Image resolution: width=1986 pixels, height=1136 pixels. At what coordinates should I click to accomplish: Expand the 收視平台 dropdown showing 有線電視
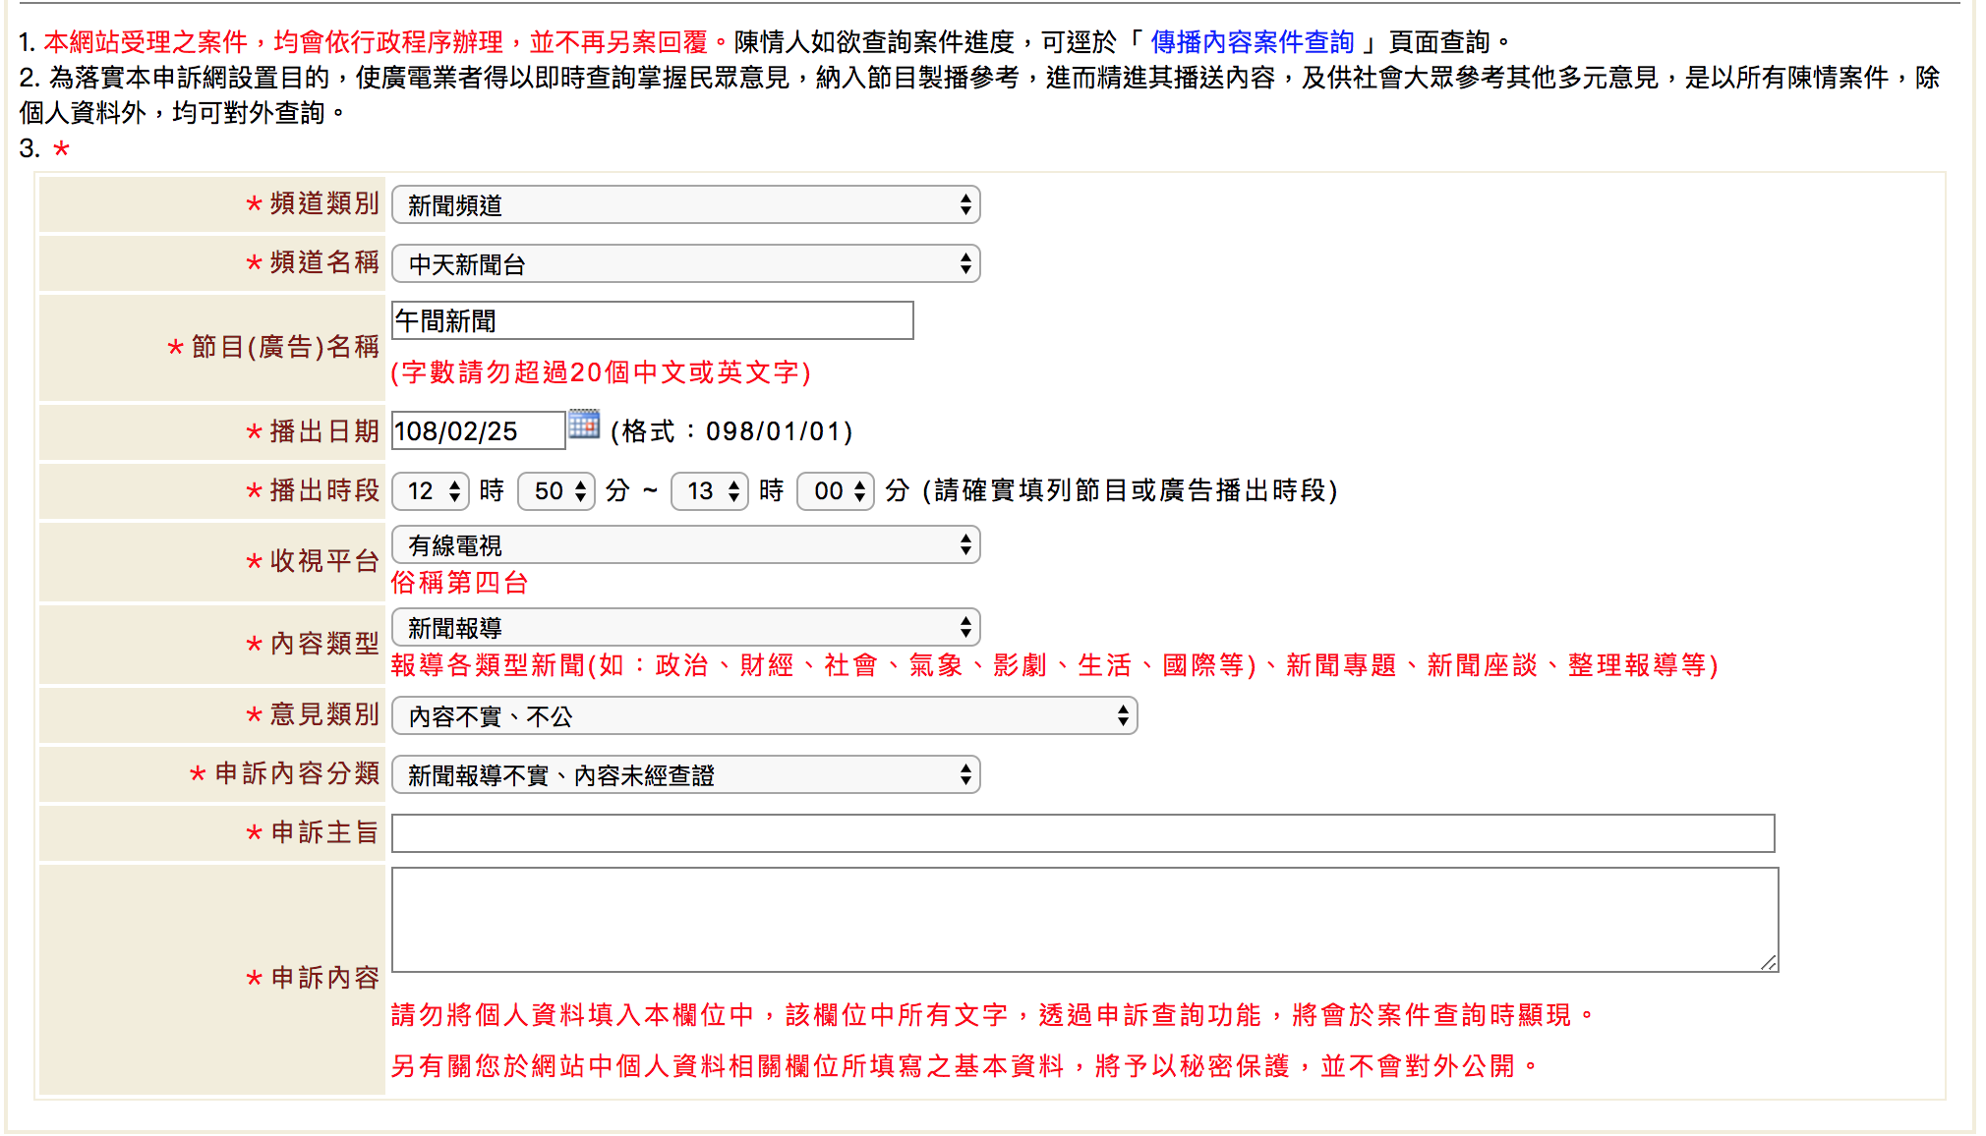click(684, 545)
